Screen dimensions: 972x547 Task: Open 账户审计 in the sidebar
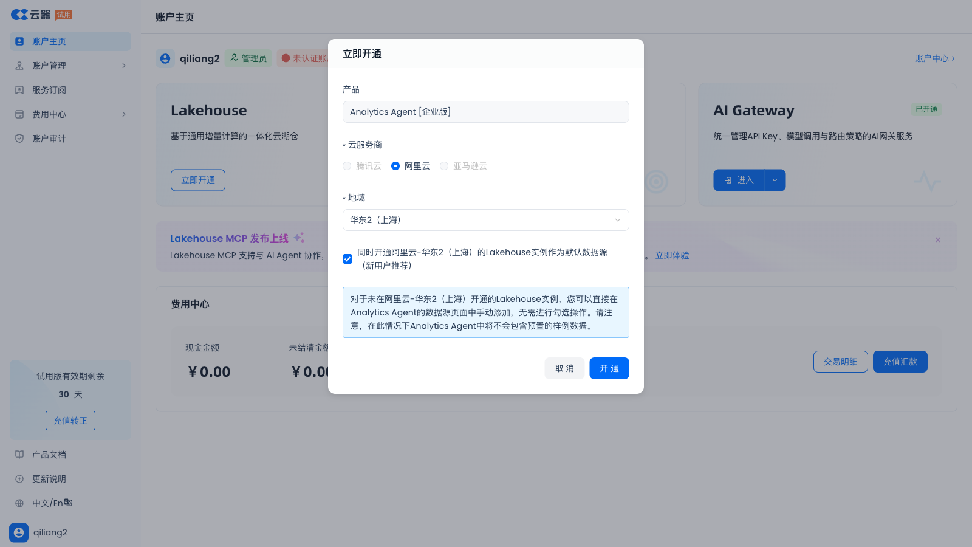coord(70,139)
